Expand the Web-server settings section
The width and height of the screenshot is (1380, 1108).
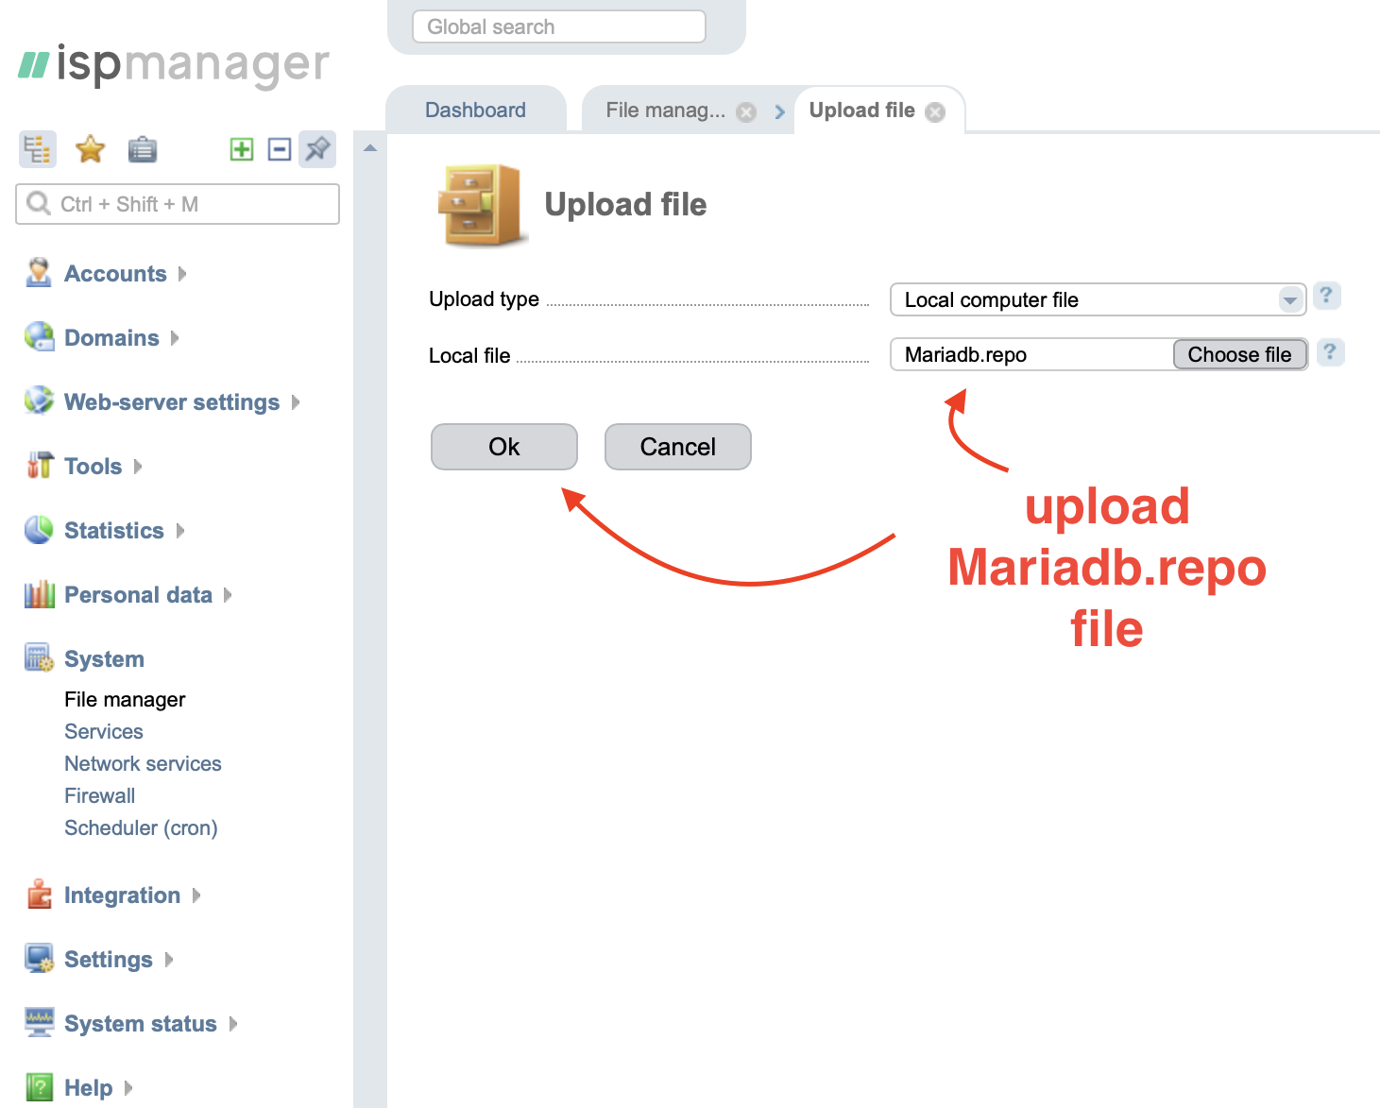(x=296, y=402)
